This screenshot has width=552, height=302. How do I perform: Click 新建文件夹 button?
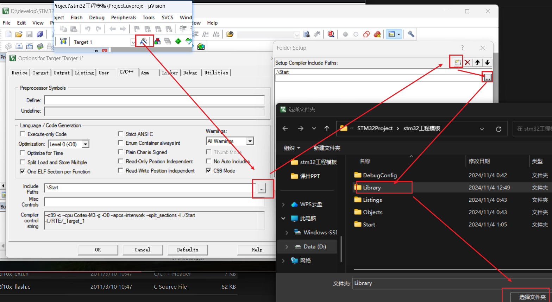pos(327,148)
